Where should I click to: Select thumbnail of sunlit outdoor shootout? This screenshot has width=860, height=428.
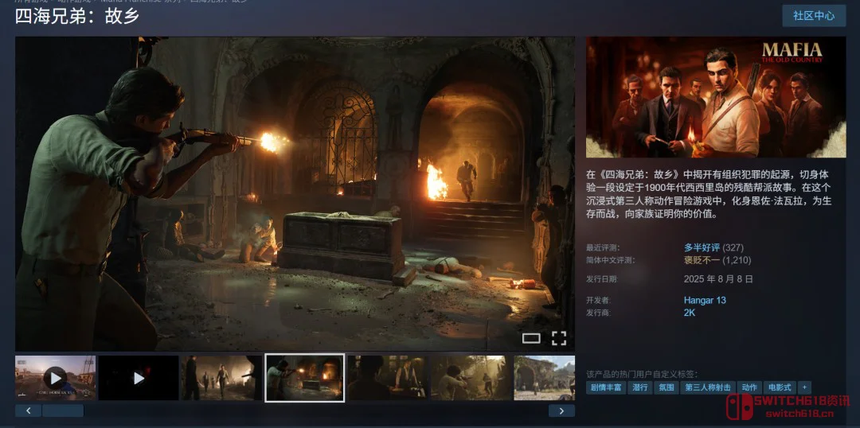471,378
